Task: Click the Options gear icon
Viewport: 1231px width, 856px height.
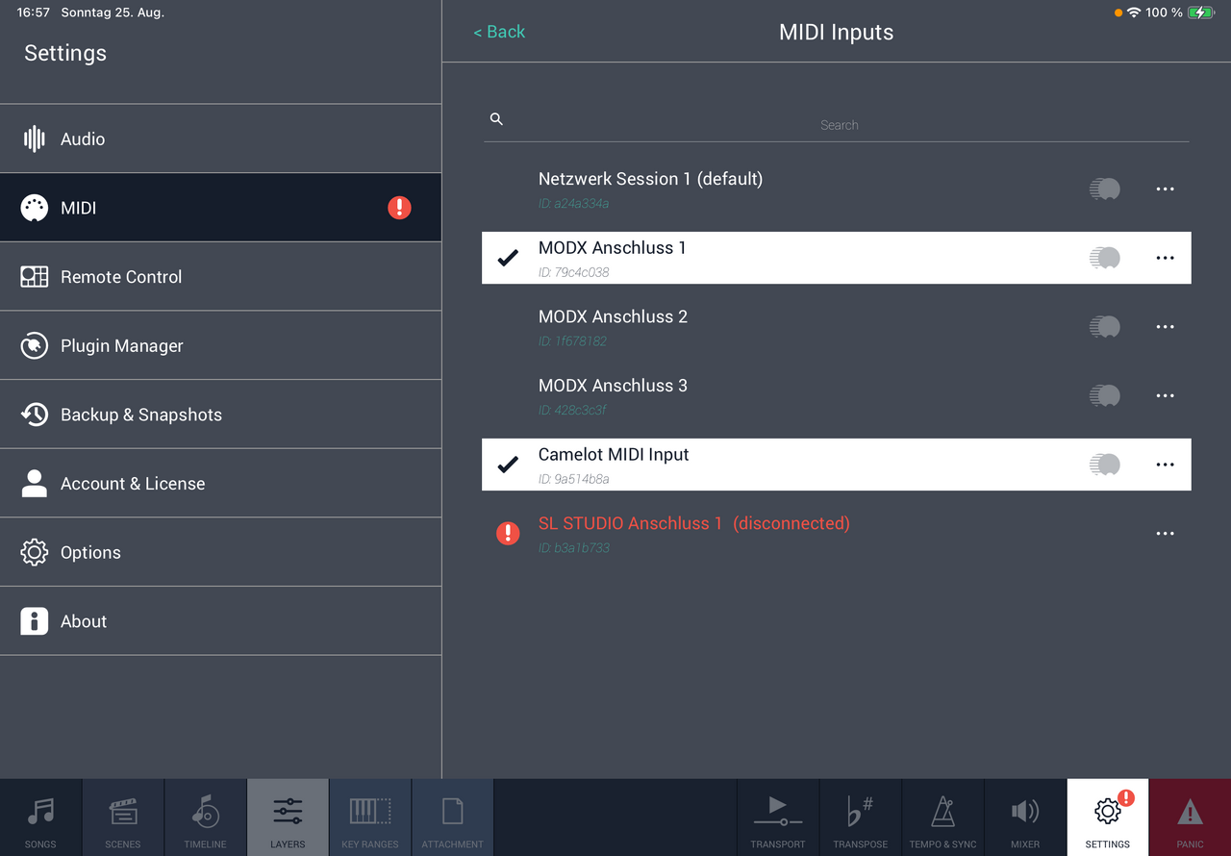Action: pos(35,552)
